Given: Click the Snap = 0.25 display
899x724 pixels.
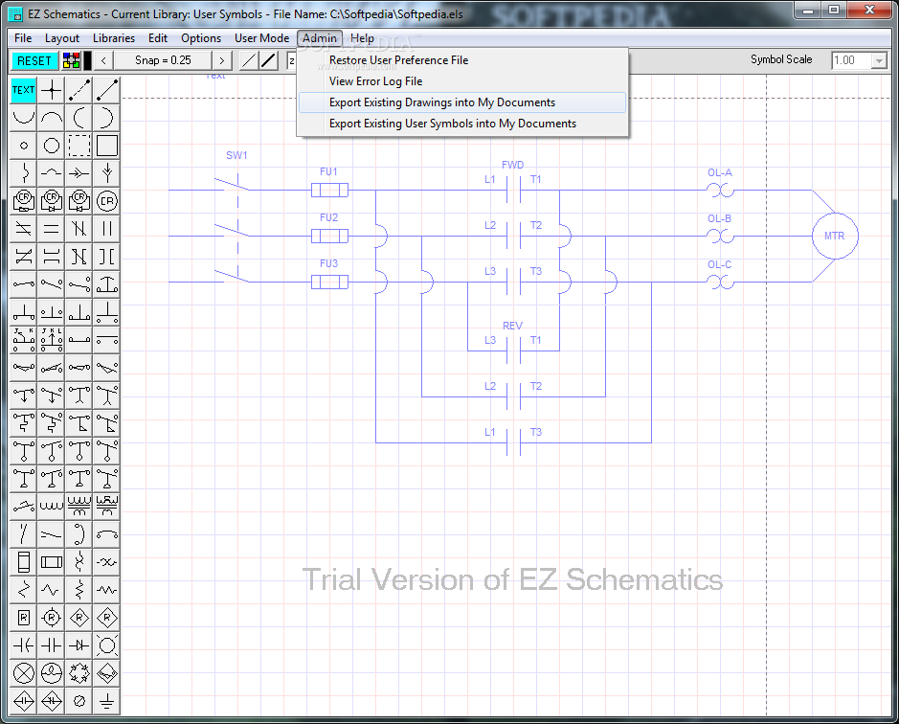Looking at the screenshot, I should pyautogui.click(x=163, y=60).
